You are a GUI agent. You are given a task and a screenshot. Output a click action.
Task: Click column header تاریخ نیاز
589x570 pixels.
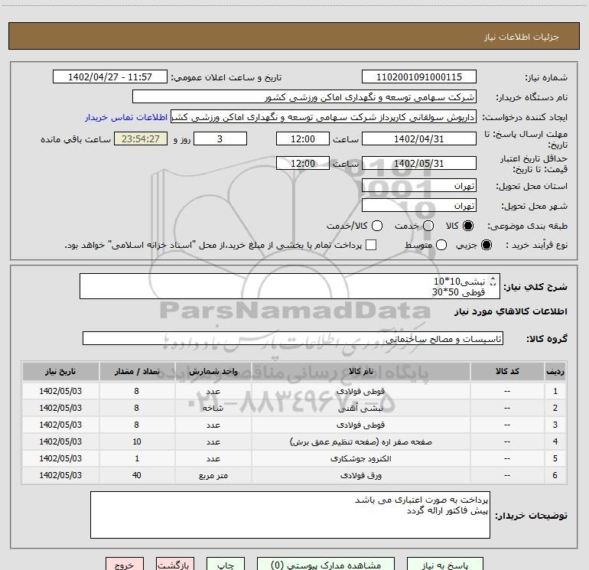coord(60,371)
